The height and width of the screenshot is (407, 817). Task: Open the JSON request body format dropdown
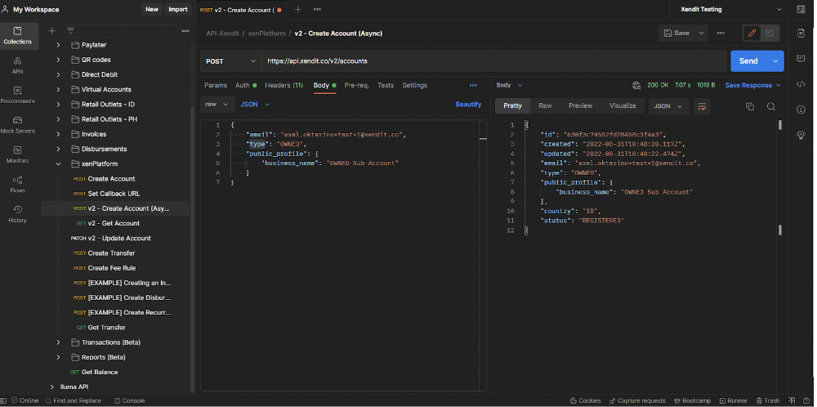click(x=255, y=105)
